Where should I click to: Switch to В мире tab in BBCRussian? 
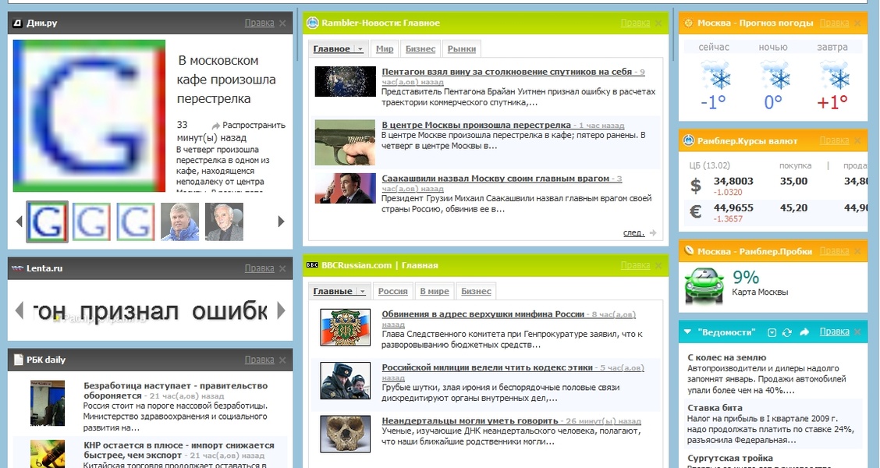435,291
